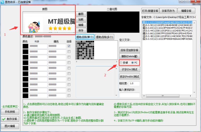Click the green checkmark icon on 制作字库
201x132 pixels.
point(4,119)
